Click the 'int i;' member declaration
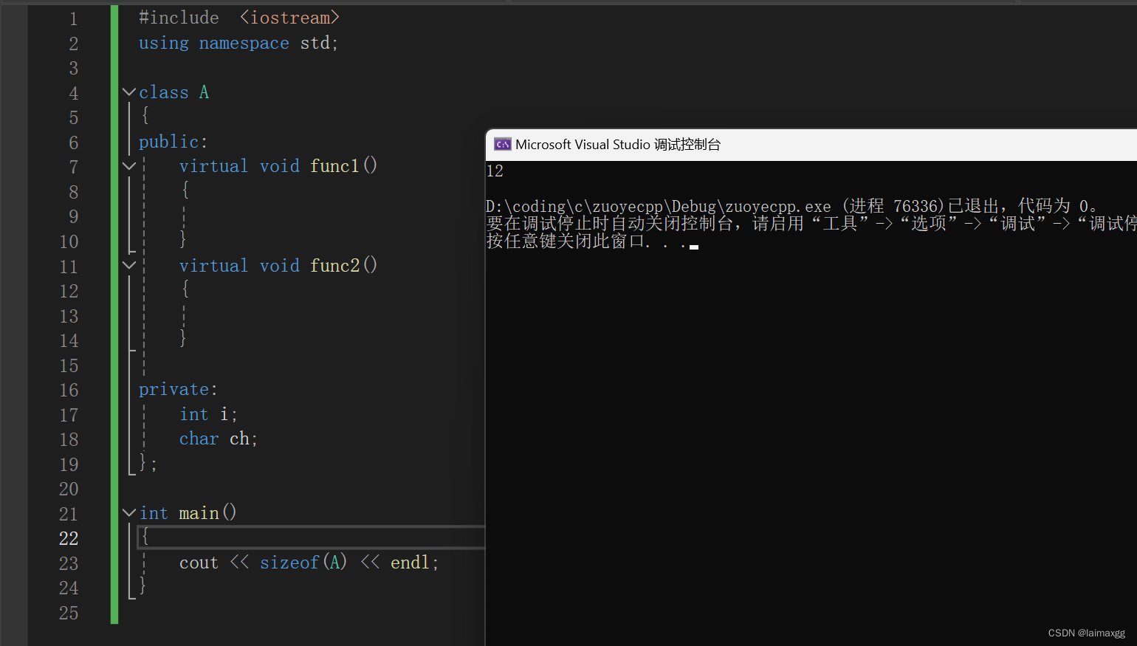Viewport: 1137px width, 646px height. click(208, 414)
